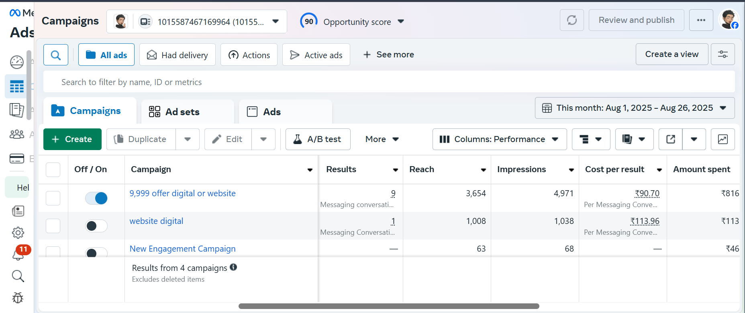Click the A/B test flask button
The height and width of the screenshot is (313, 745).
coord(318,139)
